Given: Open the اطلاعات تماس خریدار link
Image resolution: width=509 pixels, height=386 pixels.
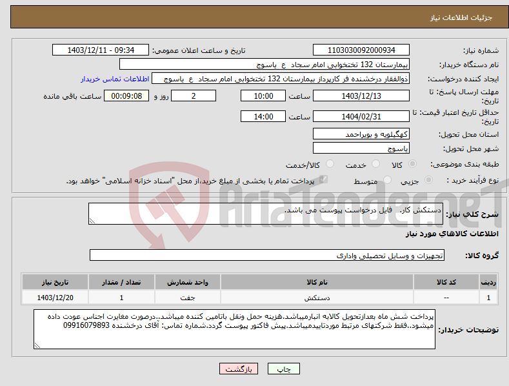Looking at the screenshot, I should point(115,79).
